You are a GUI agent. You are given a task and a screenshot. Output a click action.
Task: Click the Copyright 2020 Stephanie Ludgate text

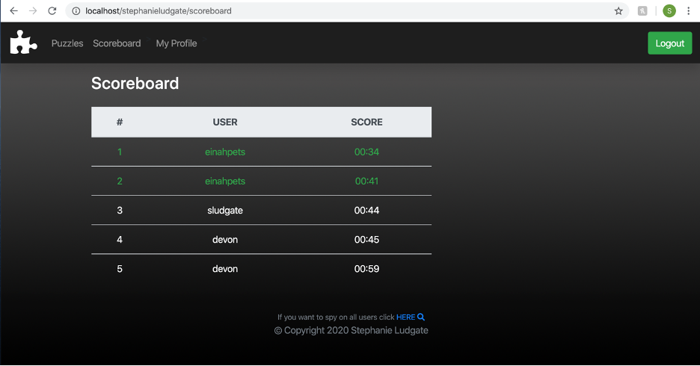351,330
